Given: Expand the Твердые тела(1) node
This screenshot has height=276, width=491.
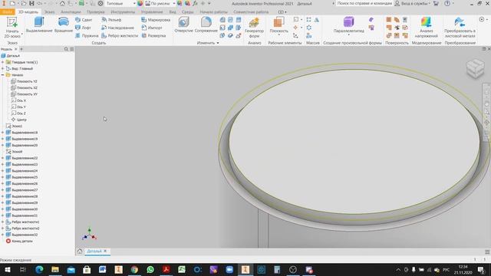Looking at the screenshot, I should pyautogui.click(x=3, y=62).
